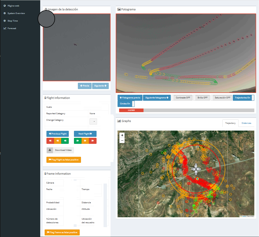
Task: Click the red rewind flight button
Action: (50, 141)
